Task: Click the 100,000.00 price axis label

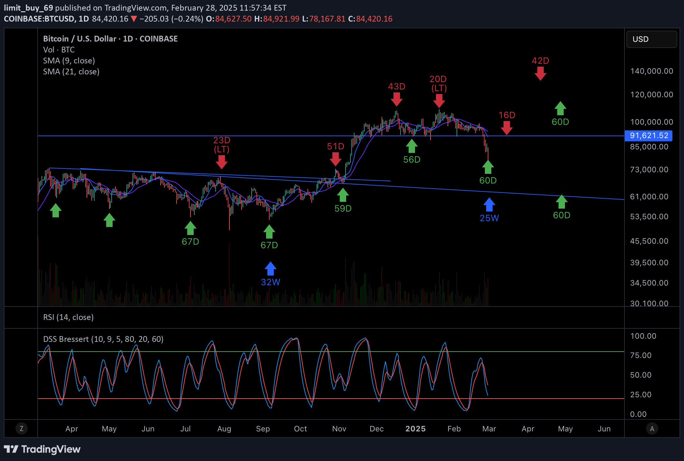Action: click(652, 122)
